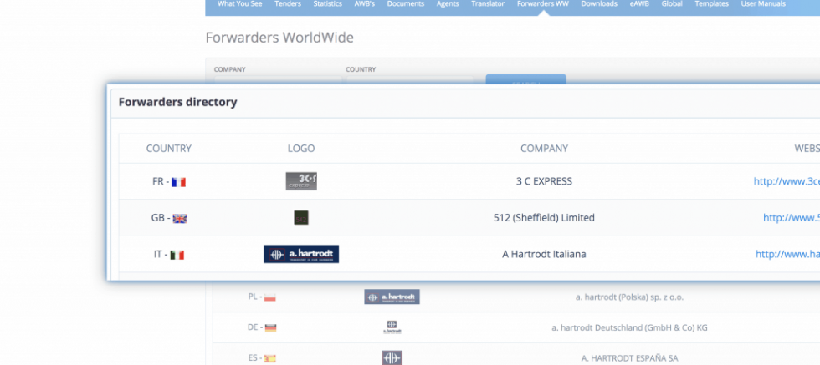The height and width of the screenshot is (365, 820).
Task: Click the blue search button
Action: click(x=525, y=79)
